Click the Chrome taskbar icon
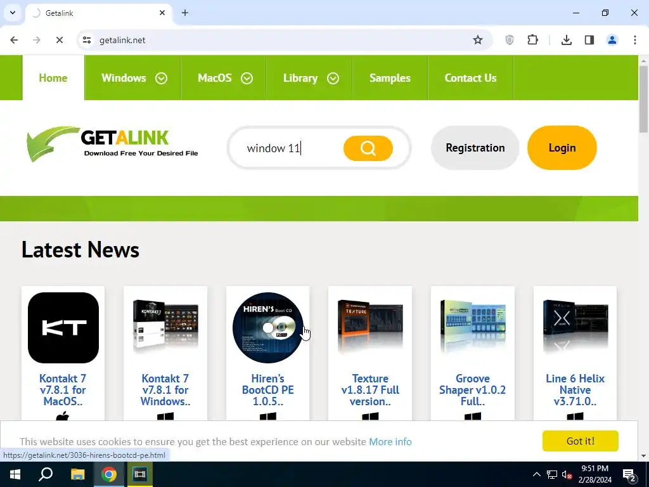The width and height of the screenshot is (649, 487). tap(108, 474)
